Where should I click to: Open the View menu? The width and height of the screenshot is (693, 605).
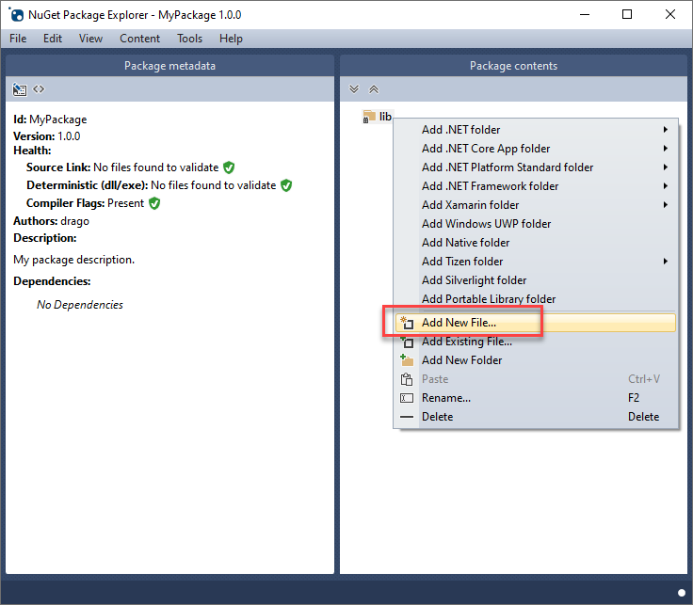pyautogui.click(x=90, y=39)
